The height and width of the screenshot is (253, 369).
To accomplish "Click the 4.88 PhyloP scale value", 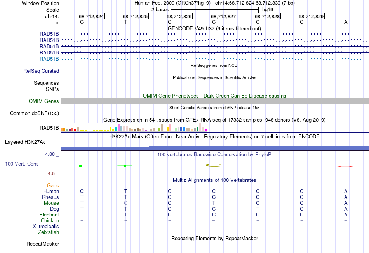I will (50, 154).
